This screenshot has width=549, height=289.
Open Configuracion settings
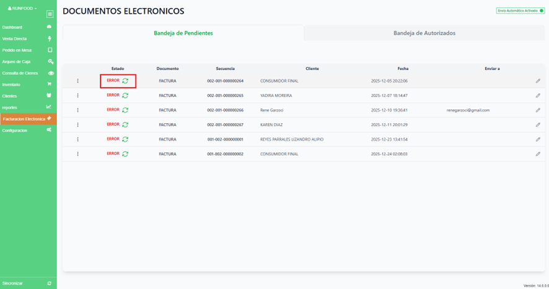(x=27, y=130)
